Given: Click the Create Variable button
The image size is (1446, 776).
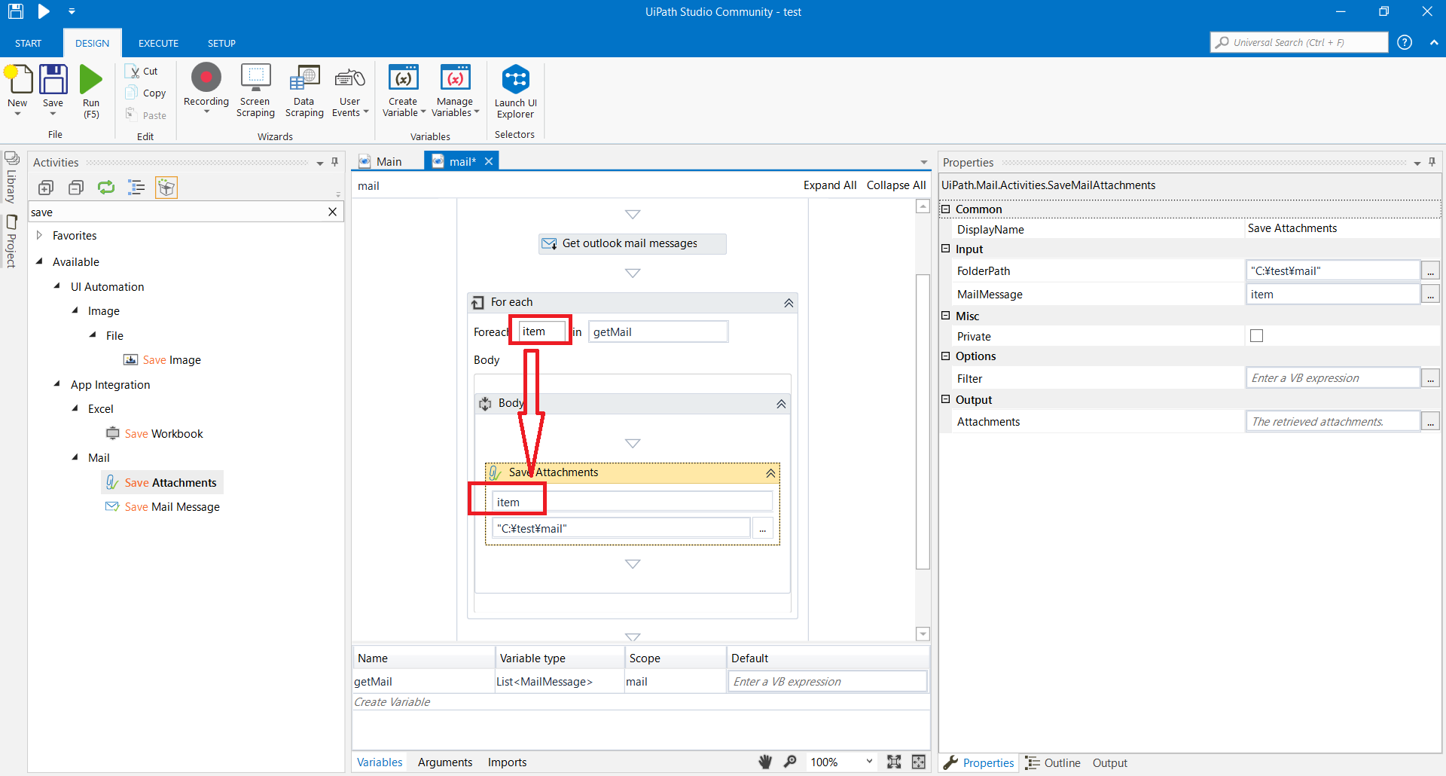Looking at the screenshot, I should click(x=404, y=90).
